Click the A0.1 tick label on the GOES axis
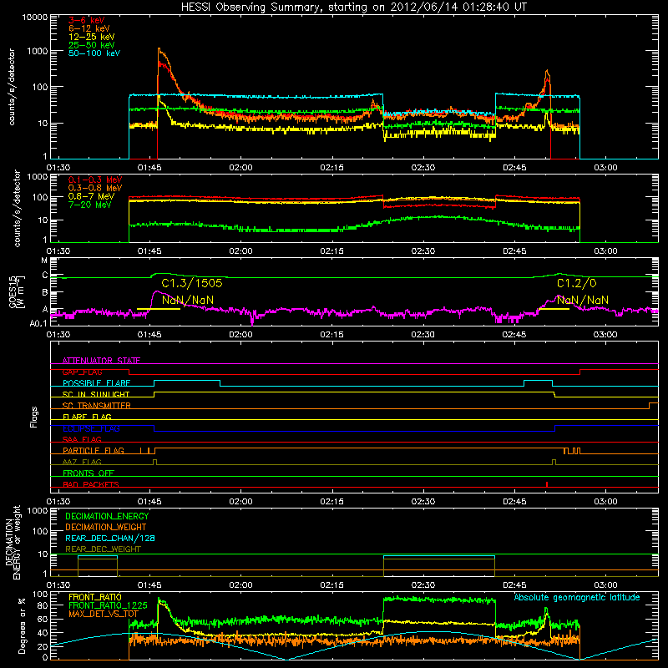 point(38,323)
